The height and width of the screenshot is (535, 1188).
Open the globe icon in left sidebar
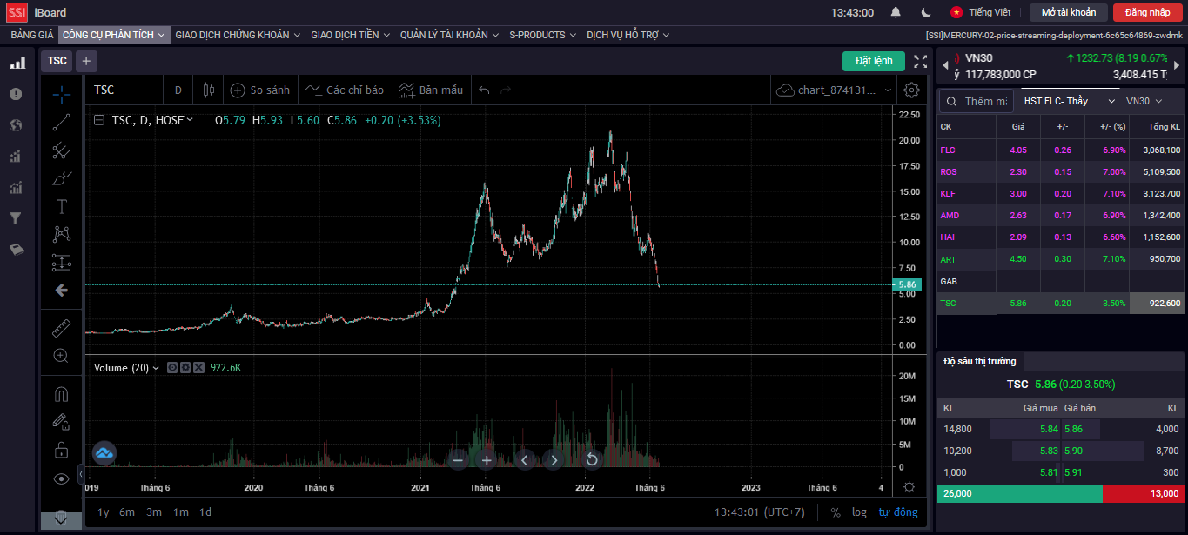(16, 125)
